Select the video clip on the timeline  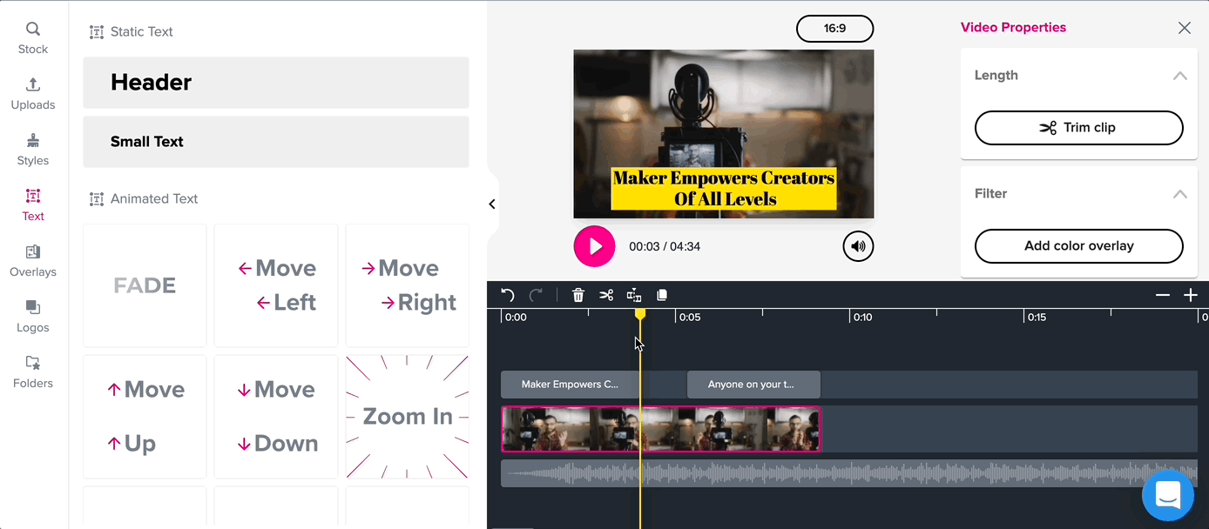(661, 429)
